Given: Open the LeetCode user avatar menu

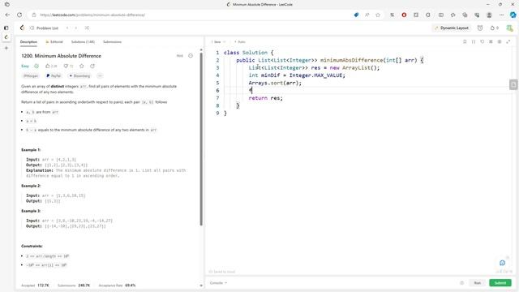Looking at the screenshot, I should [x=509, y=28].
